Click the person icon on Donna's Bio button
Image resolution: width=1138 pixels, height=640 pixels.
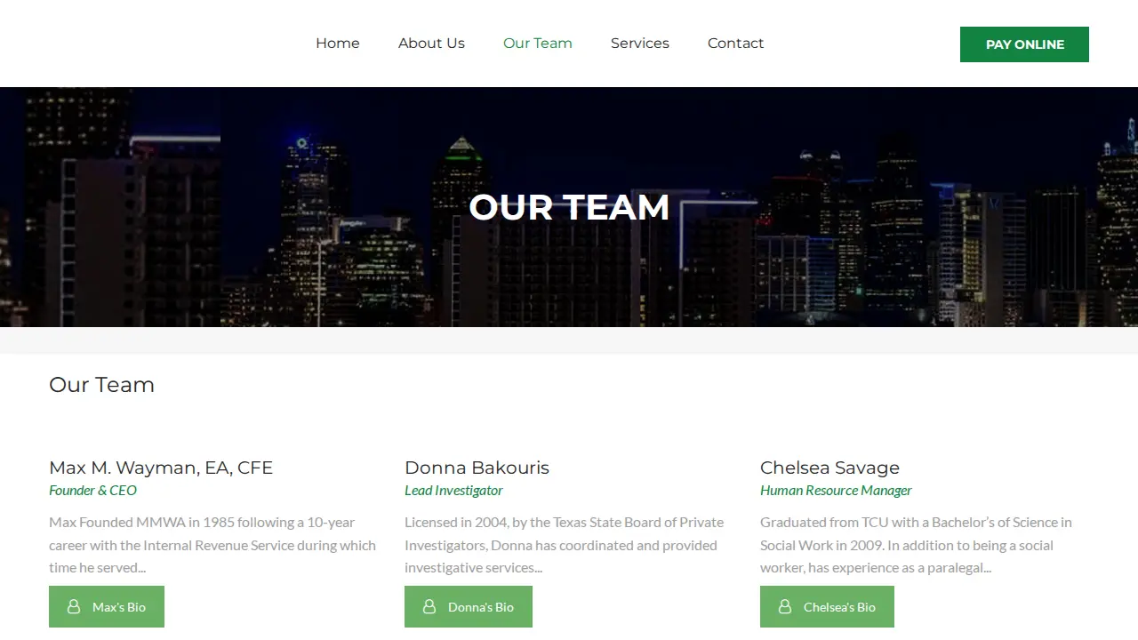coord(429,606)
